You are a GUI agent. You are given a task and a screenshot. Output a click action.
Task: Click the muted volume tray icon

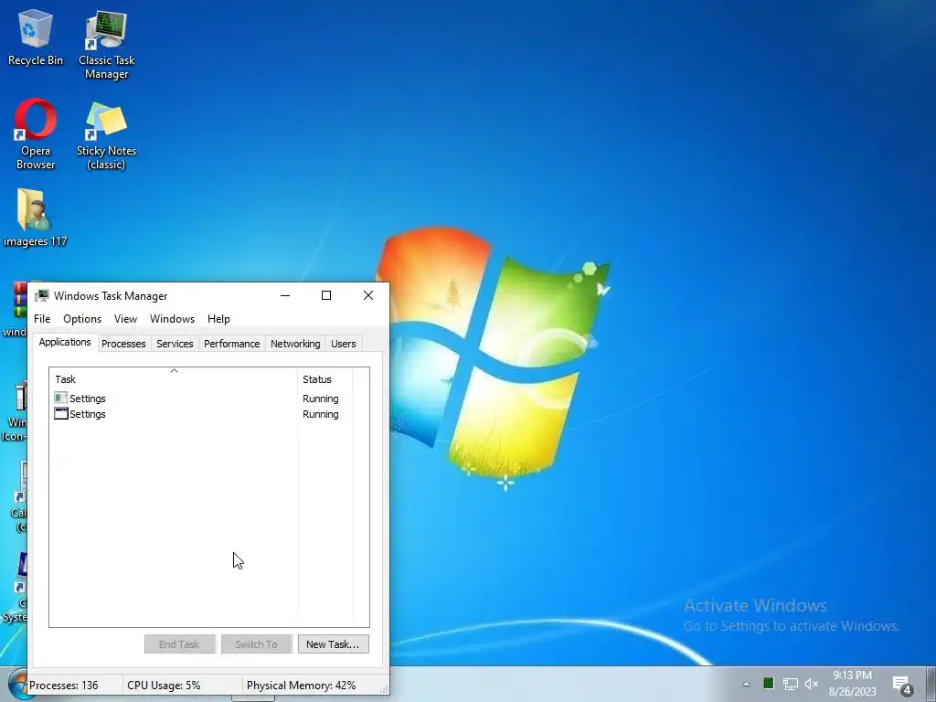812,684
